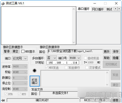Check the 发送新行 option
This screenshot has width=122, height=103.
point(66,68)
